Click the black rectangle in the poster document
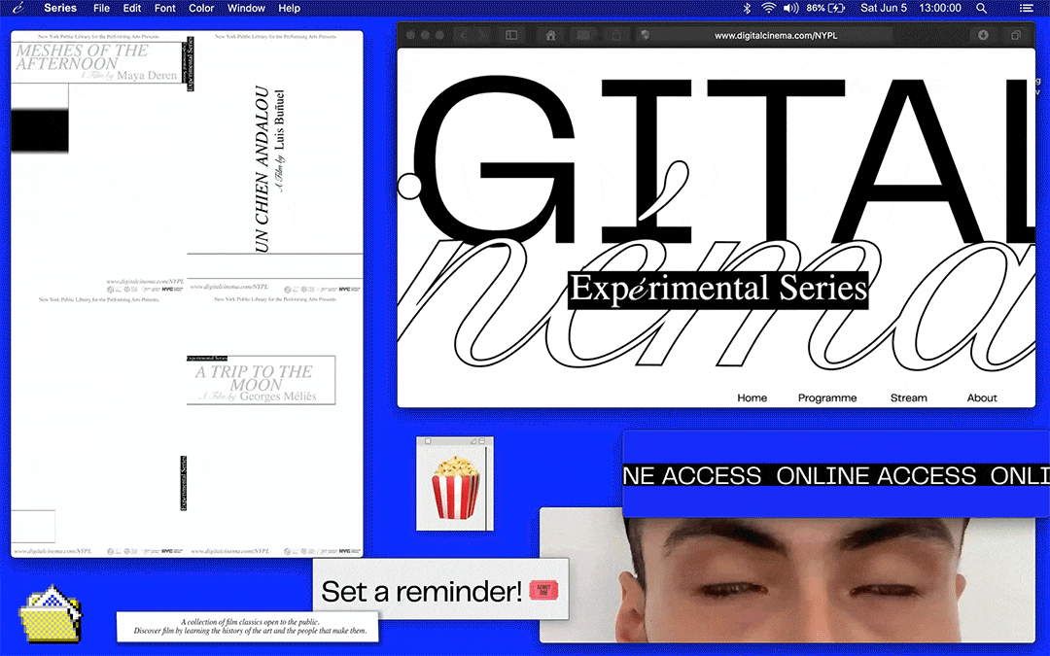Image resolution: width=1050 pixels, height=656 pixels. tap(40, 130)
